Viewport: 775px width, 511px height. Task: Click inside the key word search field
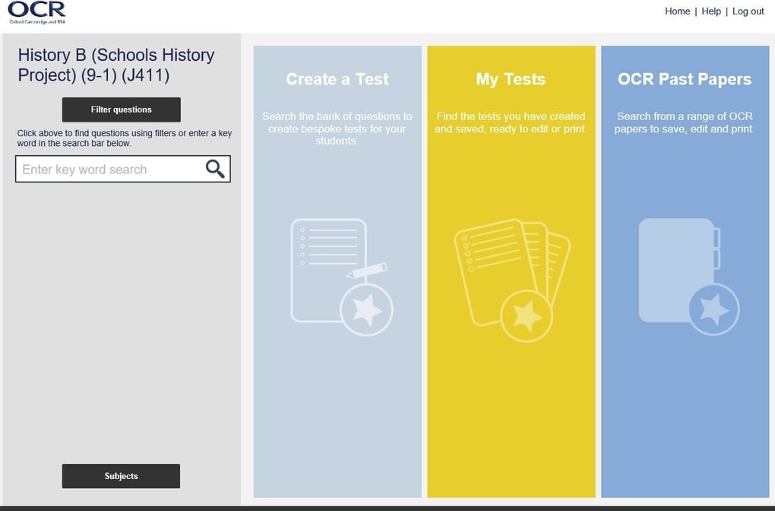coord(106,168)
